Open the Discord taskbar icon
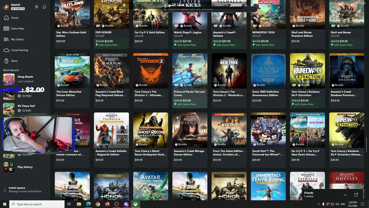The height and width of the screenshot is (208, 369). (x=126, y=204)
